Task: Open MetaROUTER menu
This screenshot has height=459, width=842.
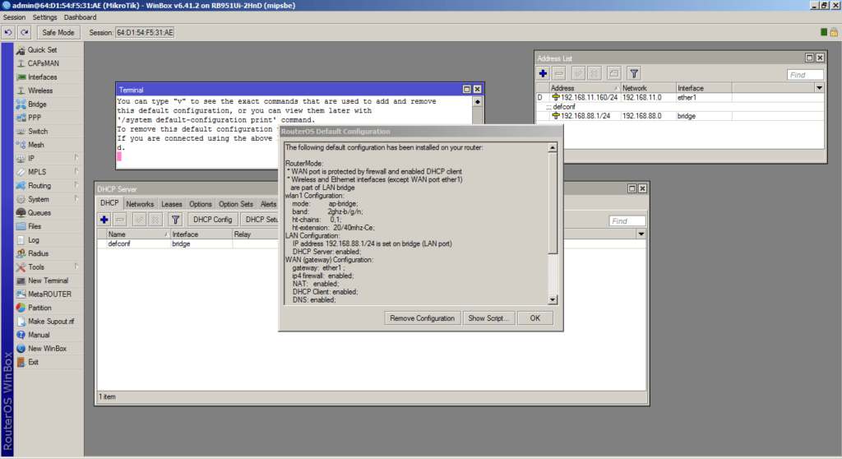Action: coord(49,294)
